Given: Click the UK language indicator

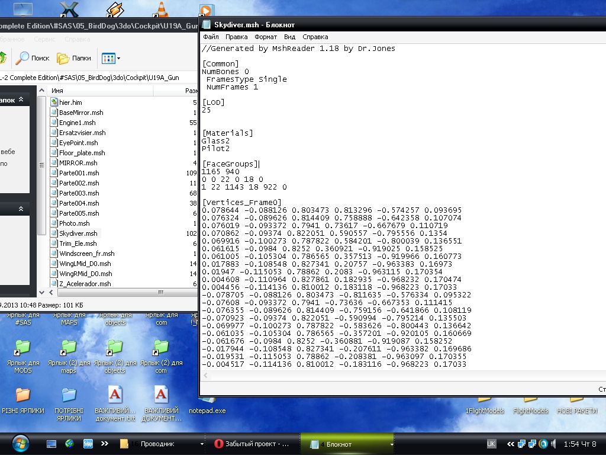Looking at the screenshot, I should 491,444.
